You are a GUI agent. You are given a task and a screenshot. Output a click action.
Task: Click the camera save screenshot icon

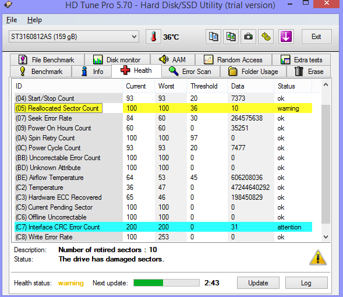[248, 37]
